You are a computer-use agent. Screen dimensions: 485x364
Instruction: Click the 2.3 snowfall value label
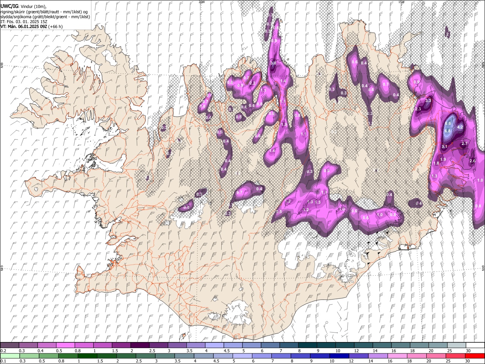click(418, 109)
